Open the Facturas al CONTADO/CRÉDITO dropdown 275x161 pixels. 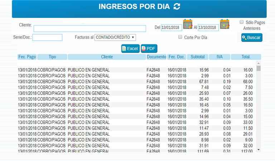point(115,37)
